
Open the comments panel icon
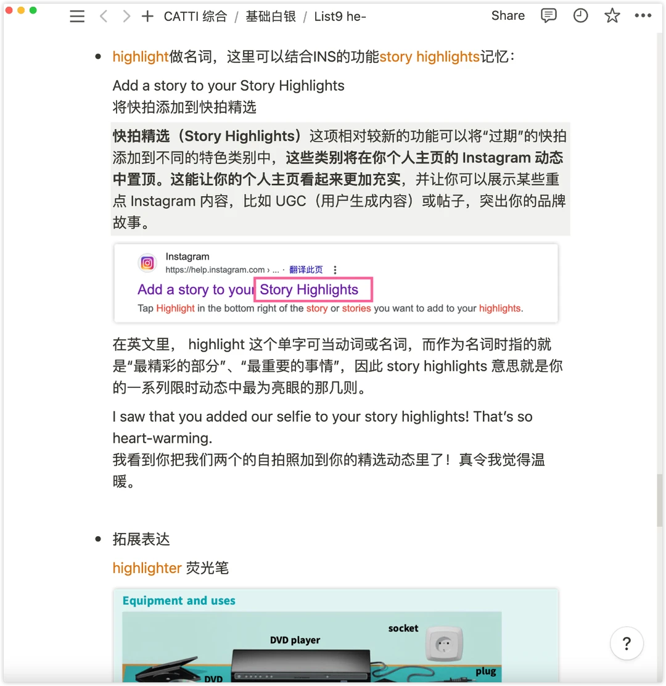click(548, 16)
